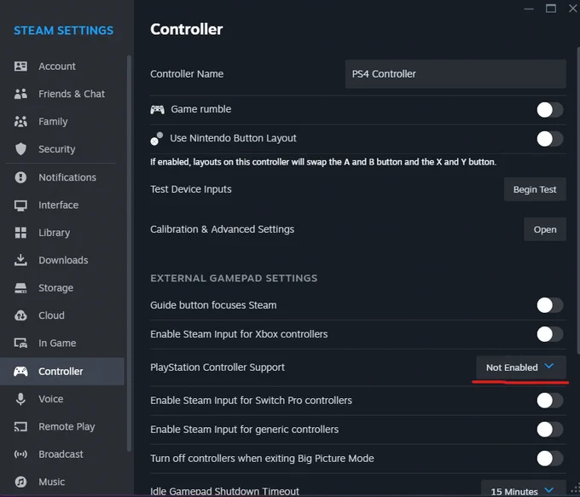Image resolution: width=580 pixels, height=497 pixels.
Task: Open PlayStation Controller Support dropdown
Action: coord(521,367)
